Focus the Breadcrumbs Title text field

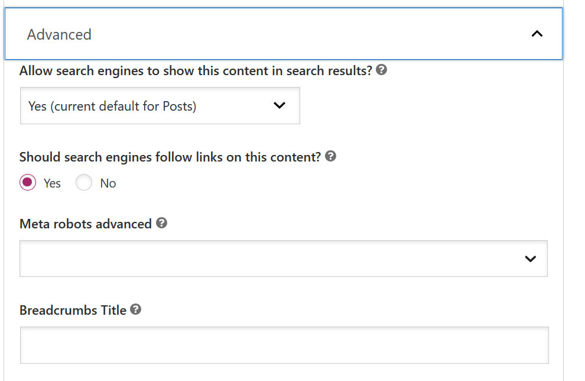click(284, 345)
